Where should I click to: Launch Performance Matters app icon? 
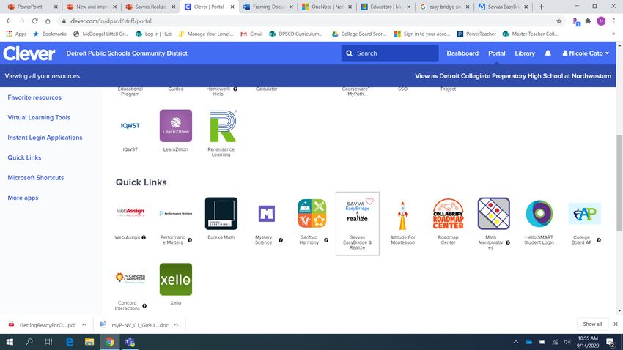tap(176, 214)
